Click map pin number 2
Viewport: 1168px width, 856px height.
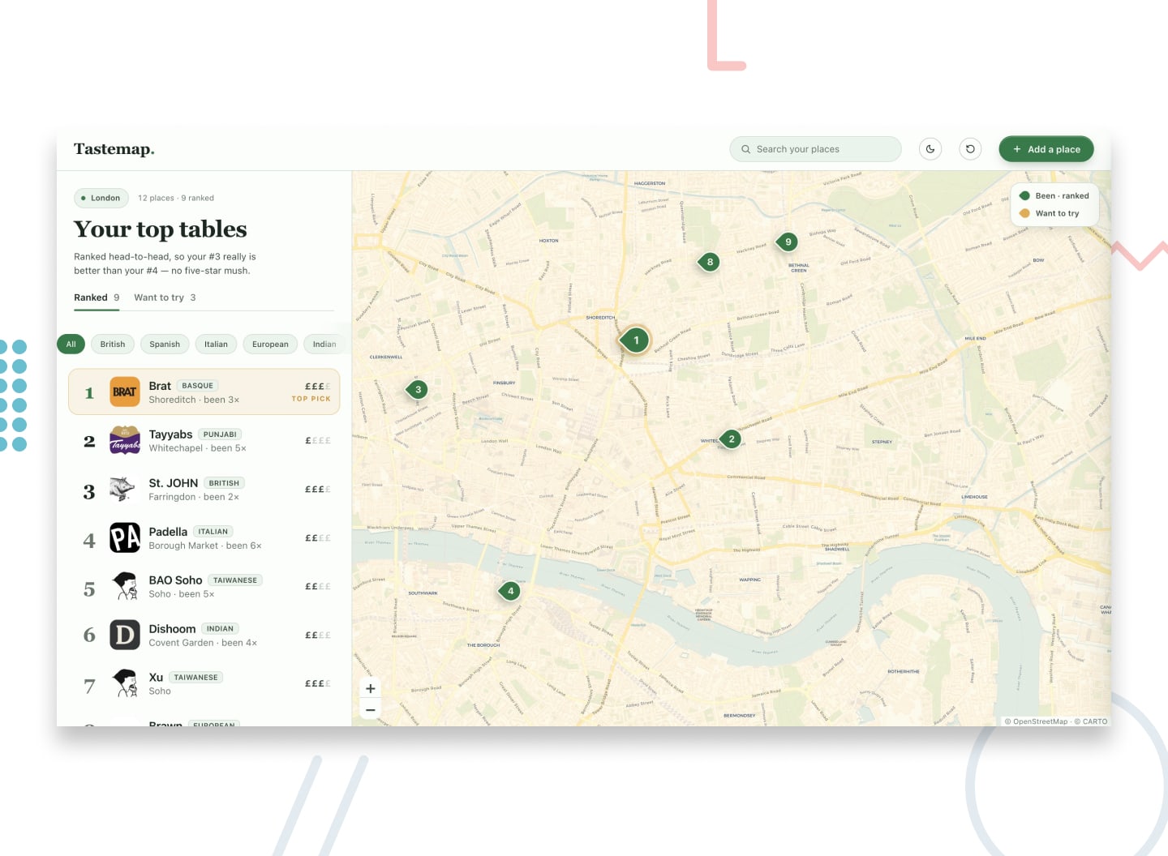(731, 439)
